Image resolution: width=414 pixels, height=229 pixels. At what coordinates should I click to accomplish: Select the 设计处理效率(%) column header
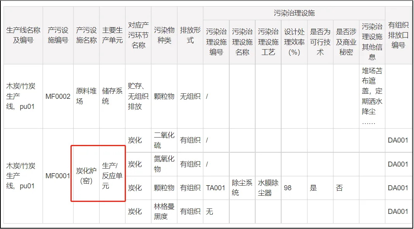[x=294, y=42]
